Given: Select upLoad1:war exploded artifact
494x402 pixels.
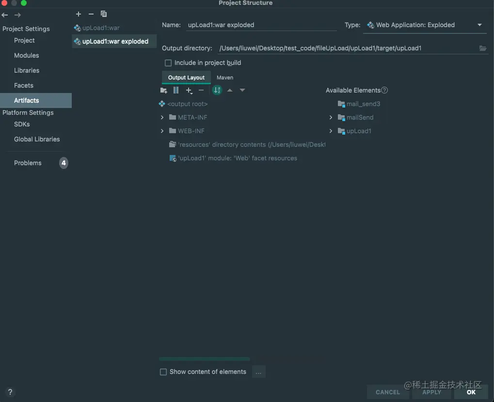Looking at the screenshot, I should [x=114, y=42].
